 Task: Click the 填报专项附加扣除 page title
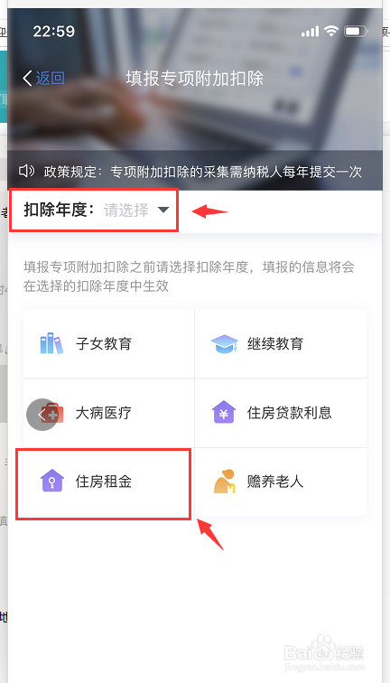click(195, 79)
